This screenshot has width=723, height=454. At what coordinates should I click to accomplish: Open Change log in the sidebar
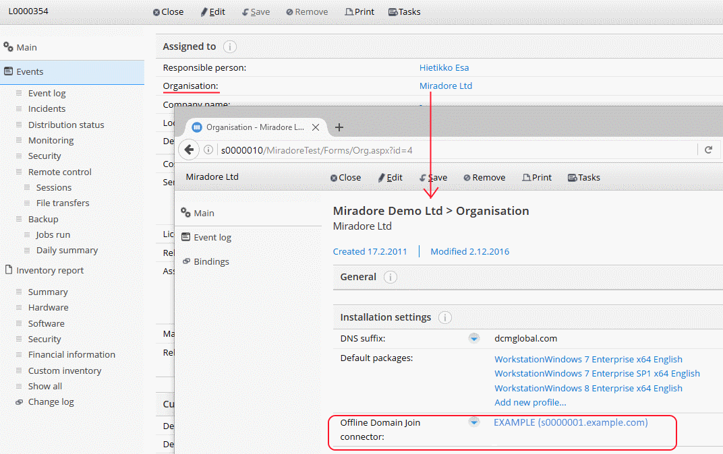(51, 402)
